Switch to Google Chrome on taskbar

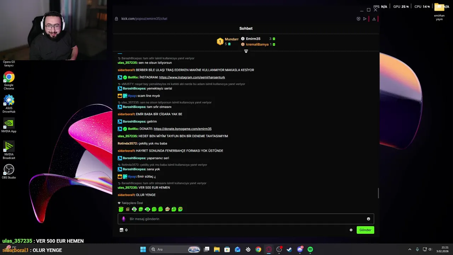coord(258,250)
